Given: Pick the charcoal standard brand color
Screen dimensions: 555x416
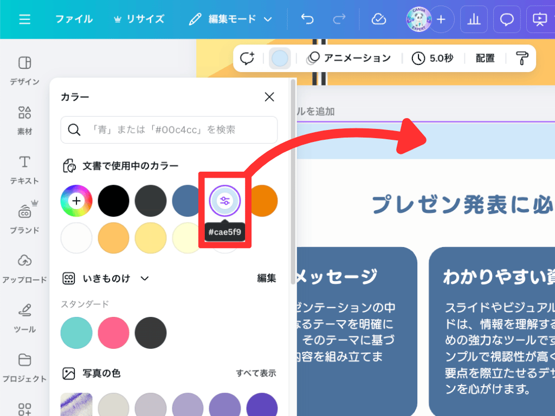Looking at the screenshot, I should pos(151,333).
